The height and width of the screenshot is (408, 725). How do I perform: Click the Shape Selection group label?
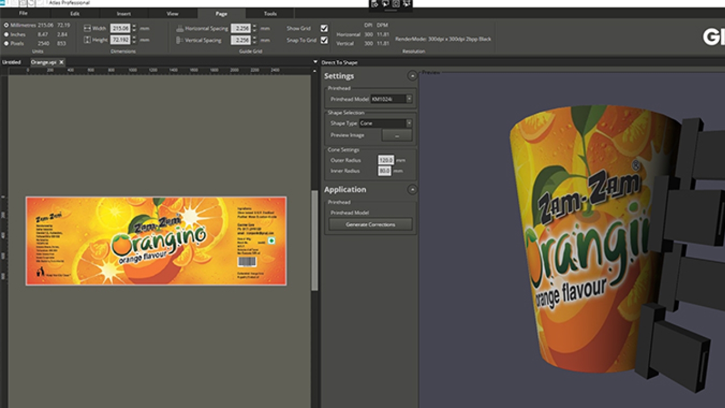tap(346, 113)
